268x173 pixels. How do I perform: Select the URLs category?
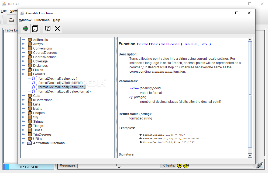click(37, 139)
